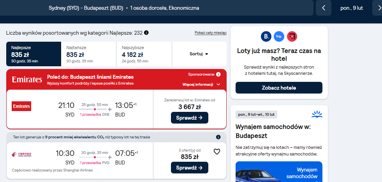Image resolution: width=382 pixels, height=182 pixels.
Task: Go to previous day with left arrow
Action: (x=324, y=8)
